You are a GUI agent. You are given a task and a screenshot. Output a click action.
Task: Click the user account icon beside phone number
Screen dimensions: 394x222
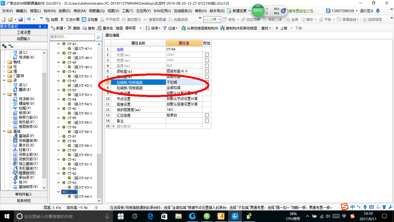pos(328,11)
